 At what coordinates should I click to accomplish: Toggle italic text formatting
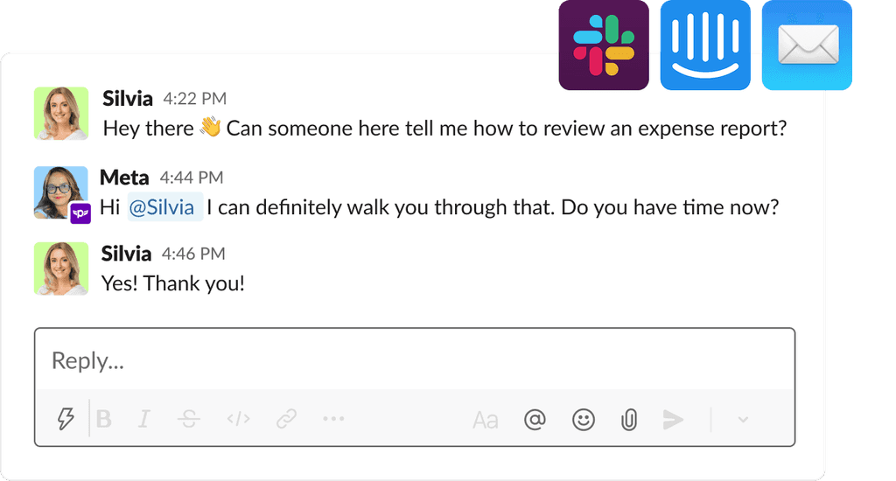click(x=144, y=419)
